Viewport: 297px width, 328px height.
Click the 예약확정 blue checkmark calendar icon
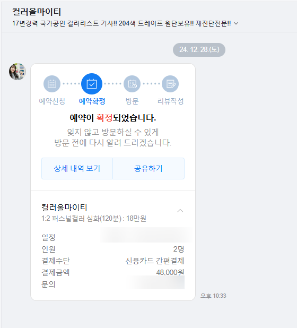(x=92, y=84)
